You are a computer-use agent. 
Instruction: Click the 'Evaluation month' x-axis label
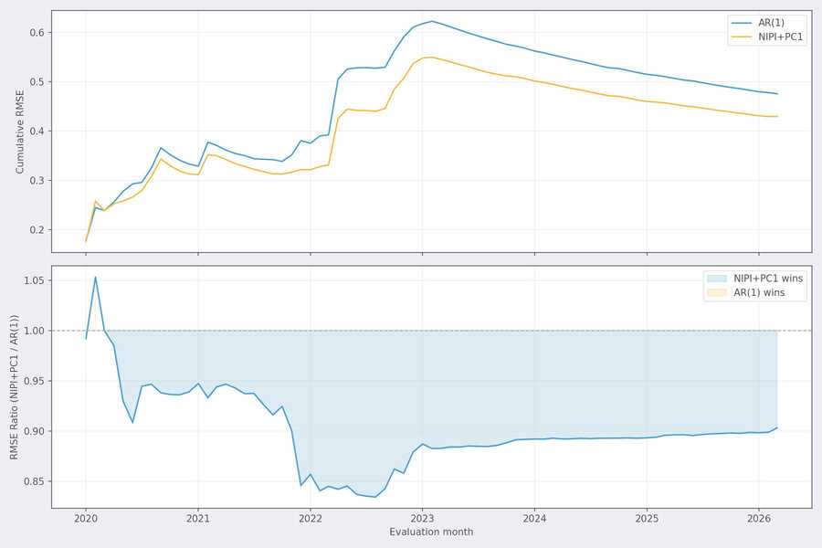(x=431, y=532)
